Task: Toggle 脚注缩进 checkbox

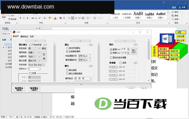Action: [67, 70]
